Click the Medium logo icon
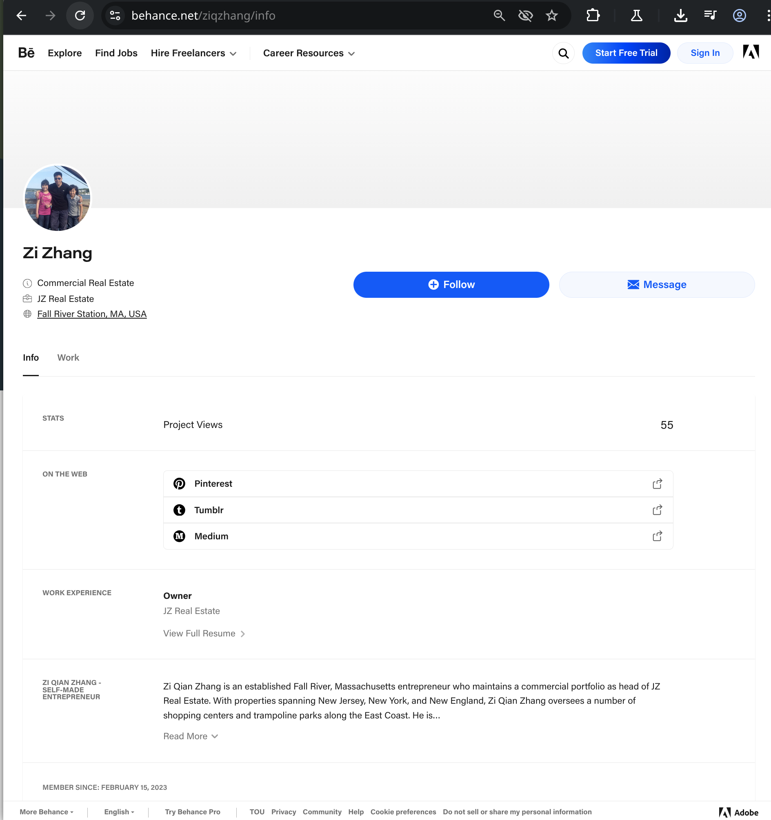The image size is (771, 820). (x=179, y=536)
